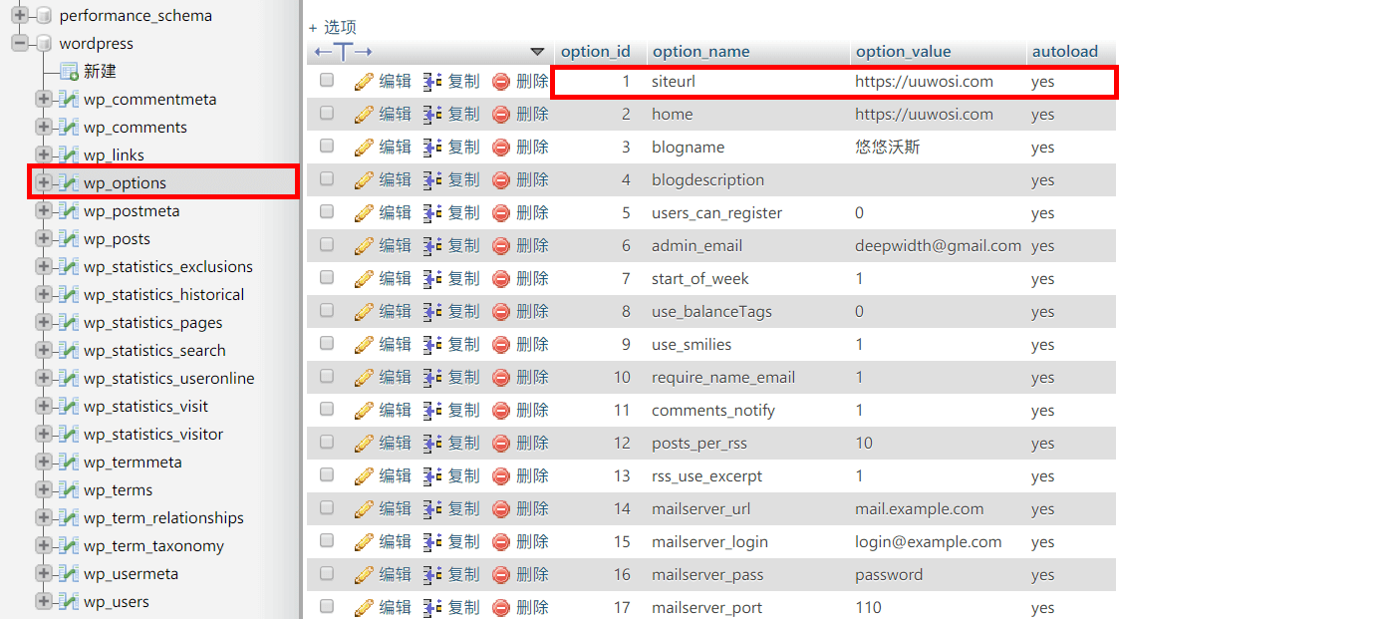
Task: Click the pencil edit icon for mailserver_pass row
Action: tap(364, 575)
